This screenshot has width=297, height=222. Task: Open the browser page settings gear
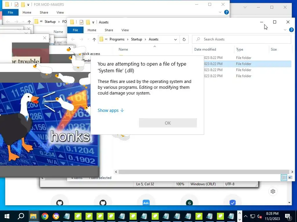[x=273, y=191]
